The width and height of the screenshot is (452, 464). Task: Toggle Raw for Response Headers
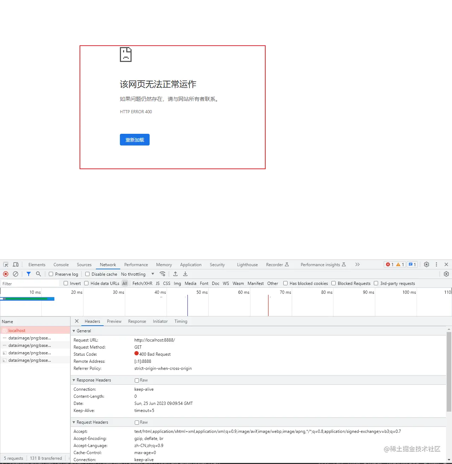click(137, 380)
